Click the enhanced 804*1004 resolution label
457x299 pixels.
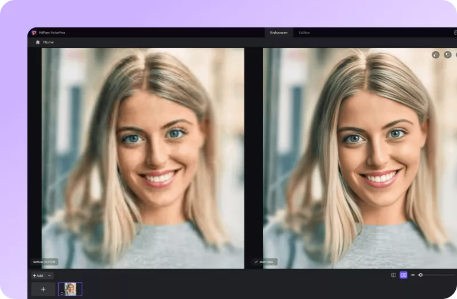point(264,262)
